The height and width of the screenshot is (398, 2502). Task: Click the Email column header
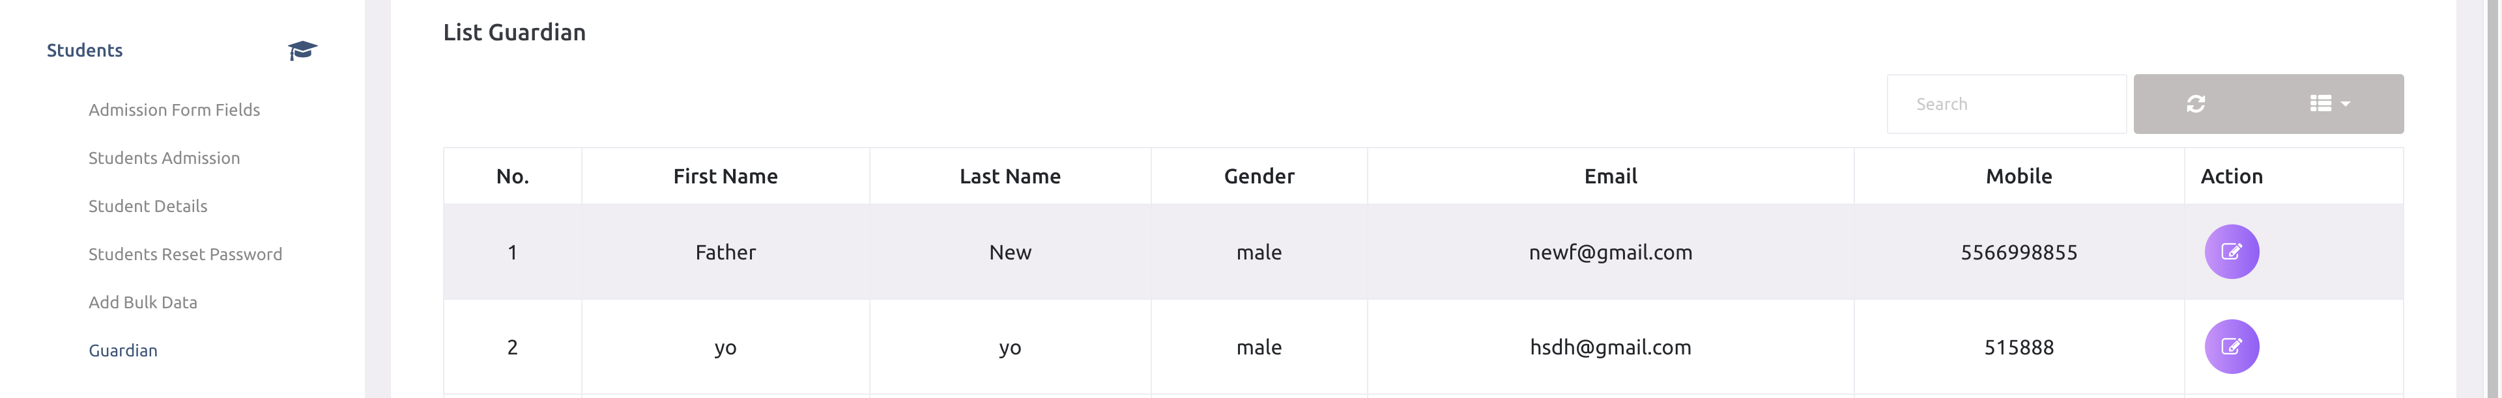[1611, 176]
